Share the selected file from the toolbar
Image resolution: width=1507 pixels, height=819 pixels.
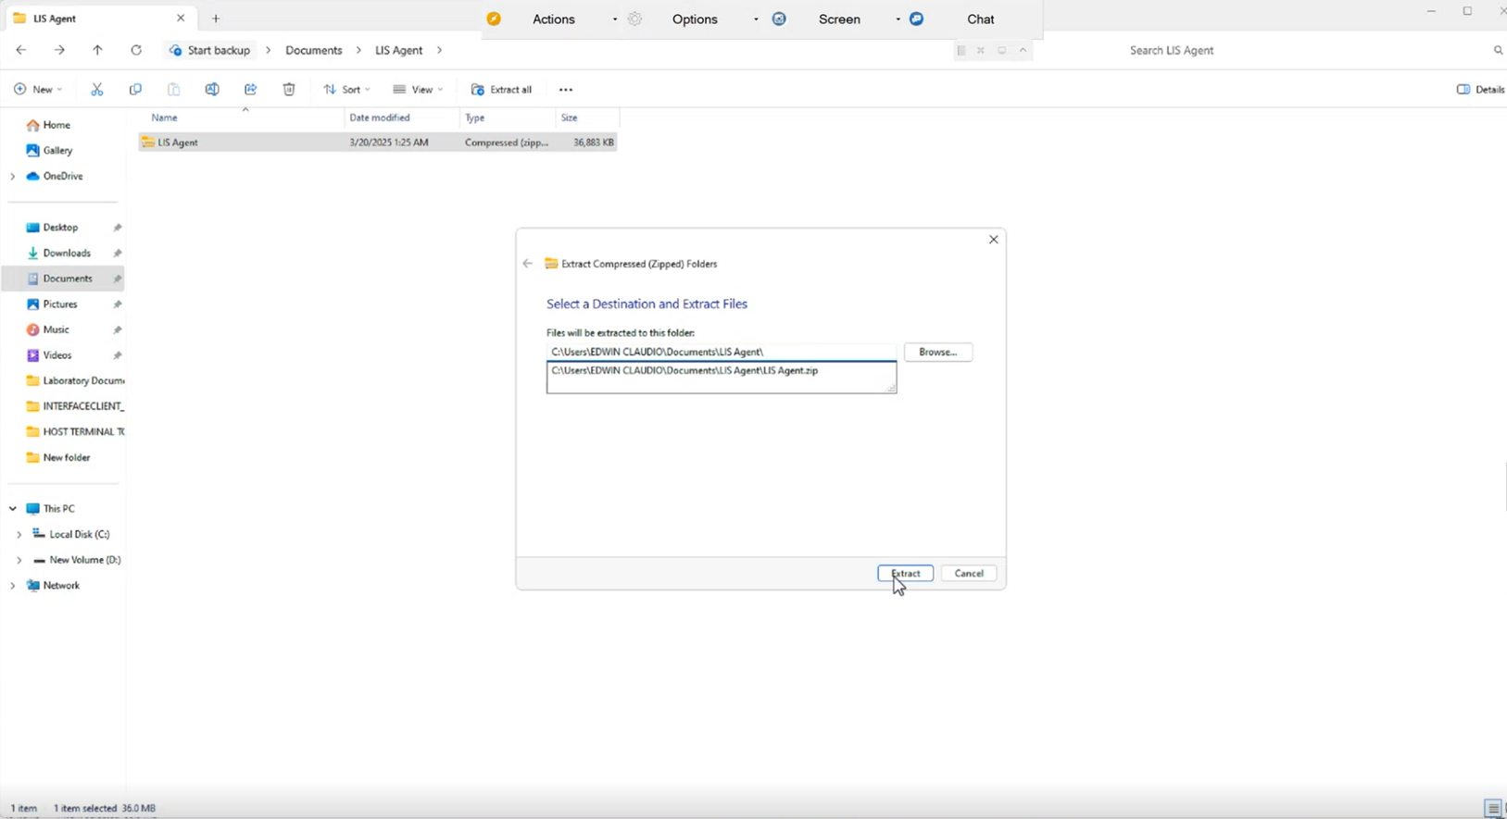(250, 90)
